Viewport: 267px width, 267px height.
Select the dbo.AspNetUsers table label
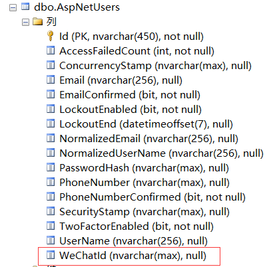pyautogui.click(x=77, y=7)
